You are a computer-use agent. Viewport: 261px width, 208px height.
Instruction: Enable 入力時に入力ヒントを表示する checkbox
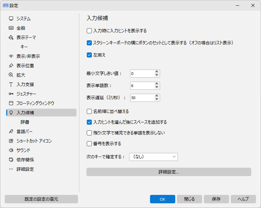[89, 31]
